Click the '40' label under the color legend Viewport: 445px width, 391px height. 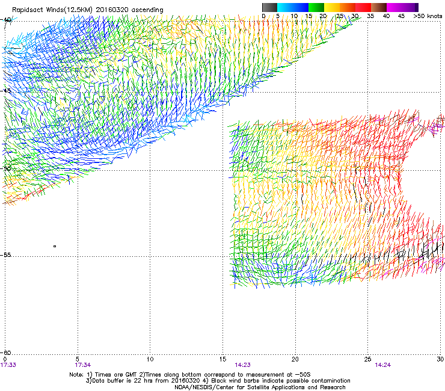coord(386,16)
